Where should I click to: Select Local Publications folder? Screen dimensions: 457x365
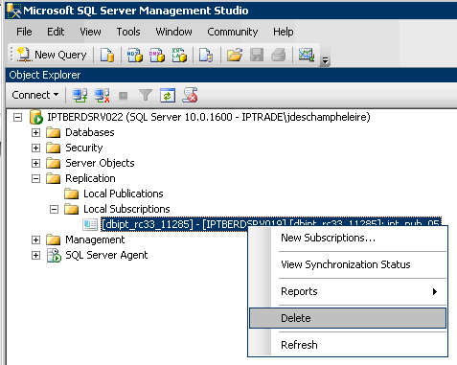(124, 194)
